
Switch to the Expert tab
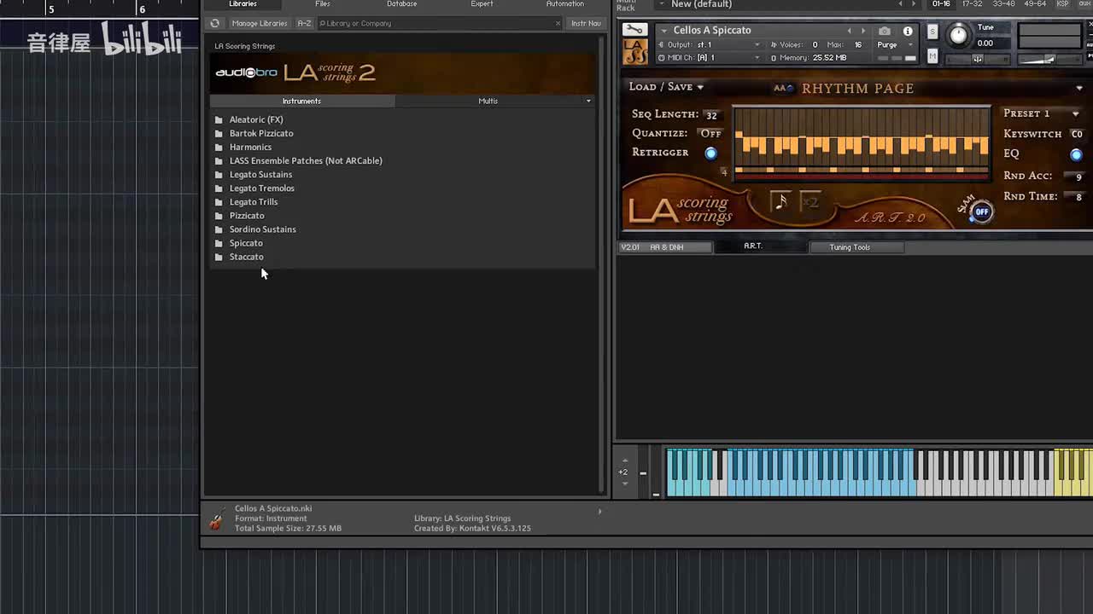[x=482, y=4]
